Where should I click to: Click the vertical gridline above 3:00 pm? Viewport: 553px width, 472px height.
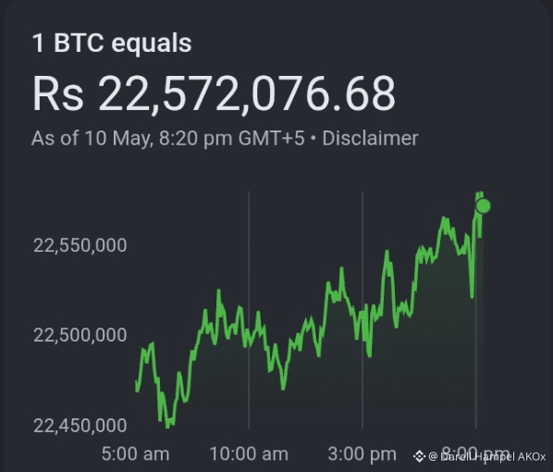point(363,310)
